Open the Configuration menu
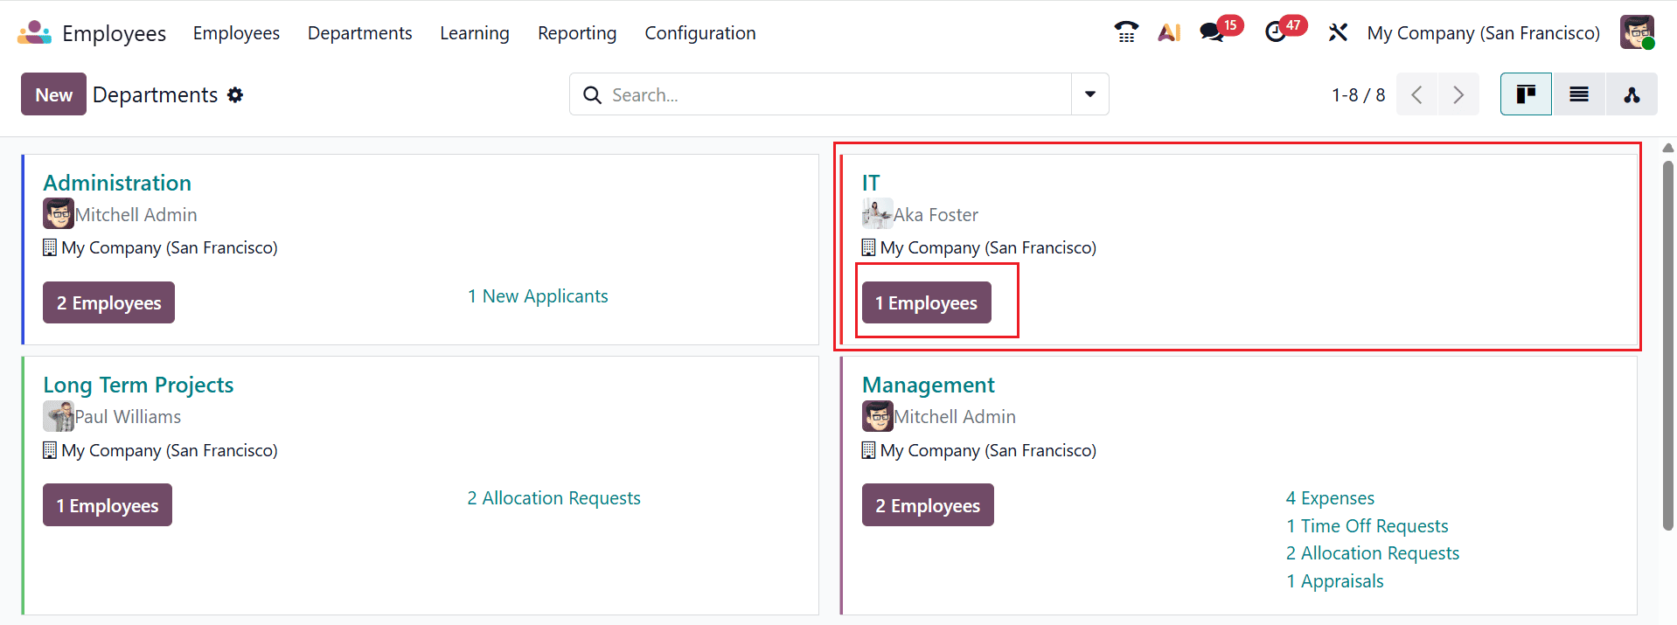1677x625 pixels. coord(700,33)
